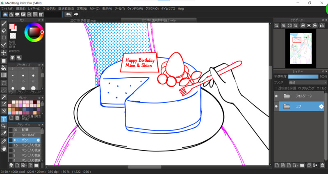The height and width of the screenshot is (174, 328).
Task: Open 選択範囲(S) menu
Action: pos(66,9)
